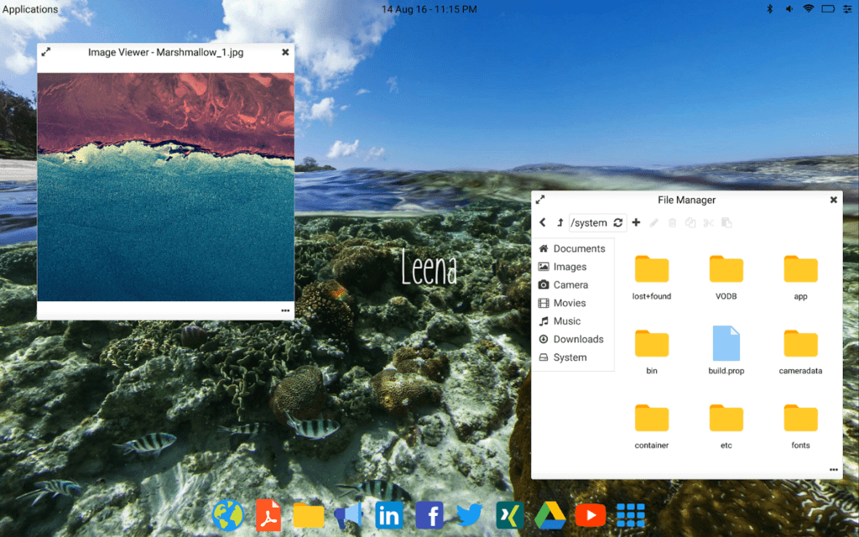Viewport: 859px width, 537px height.
Task: Add a new item with plus icon
Action: click(x=636, y=222)
